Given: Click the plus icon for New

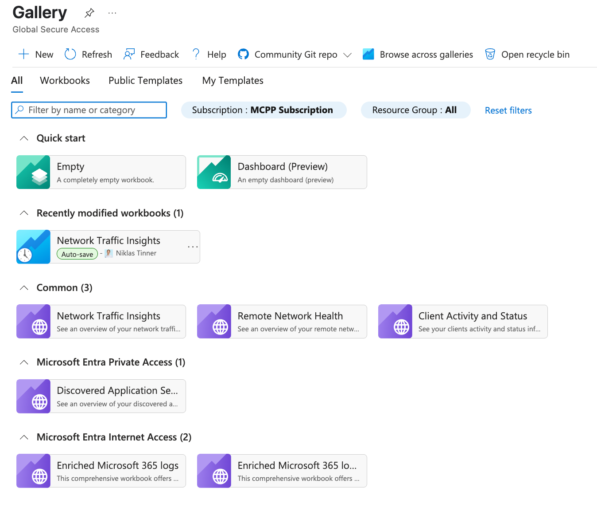Looking at the screenshot, I should pyautogui.click(x=23, y=54).
